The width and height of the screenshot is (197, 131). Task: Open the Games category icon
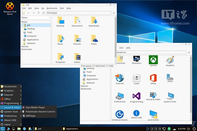153,61
